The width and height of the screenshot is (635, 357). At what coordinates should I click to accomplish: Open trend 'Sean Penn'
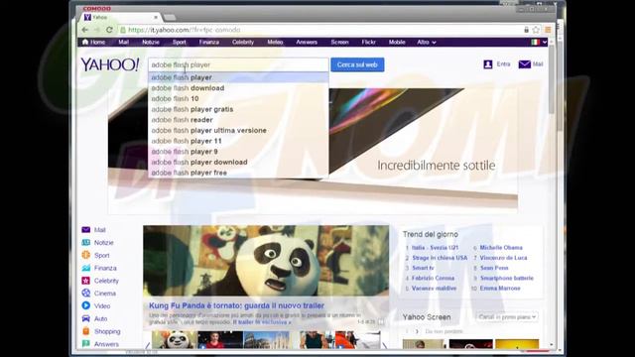(x=494, y=268)
